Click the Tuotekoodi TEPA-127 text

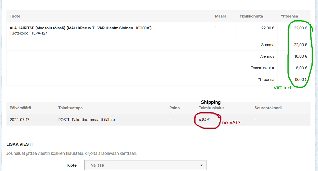tap(28, 33)
